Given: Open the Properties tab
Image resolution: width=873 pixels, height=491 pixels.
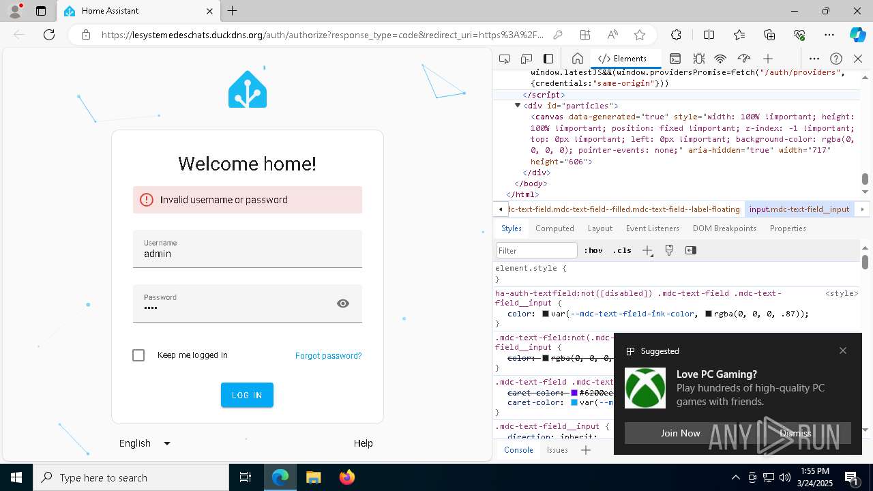Looking at the screenshot, I should (788, 228).
